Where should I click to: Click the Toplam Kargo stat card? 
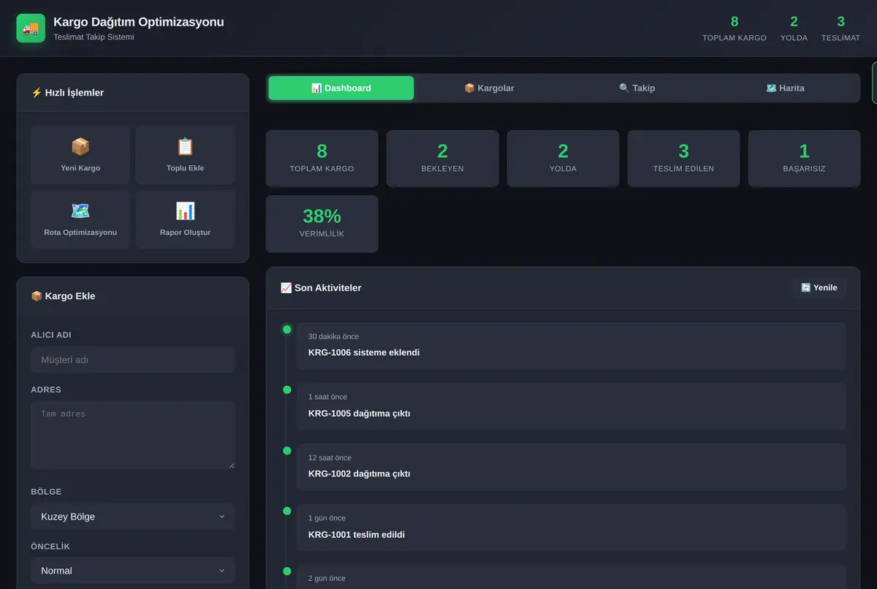322,159
